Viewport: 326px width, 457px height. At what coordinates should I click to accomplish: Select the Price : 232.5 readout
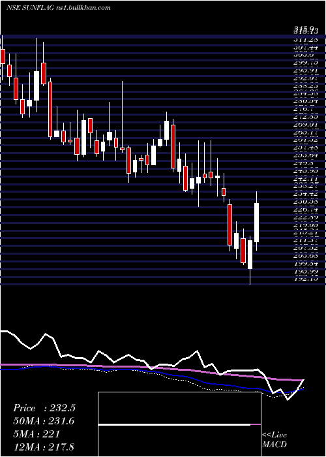click(44, 408)
